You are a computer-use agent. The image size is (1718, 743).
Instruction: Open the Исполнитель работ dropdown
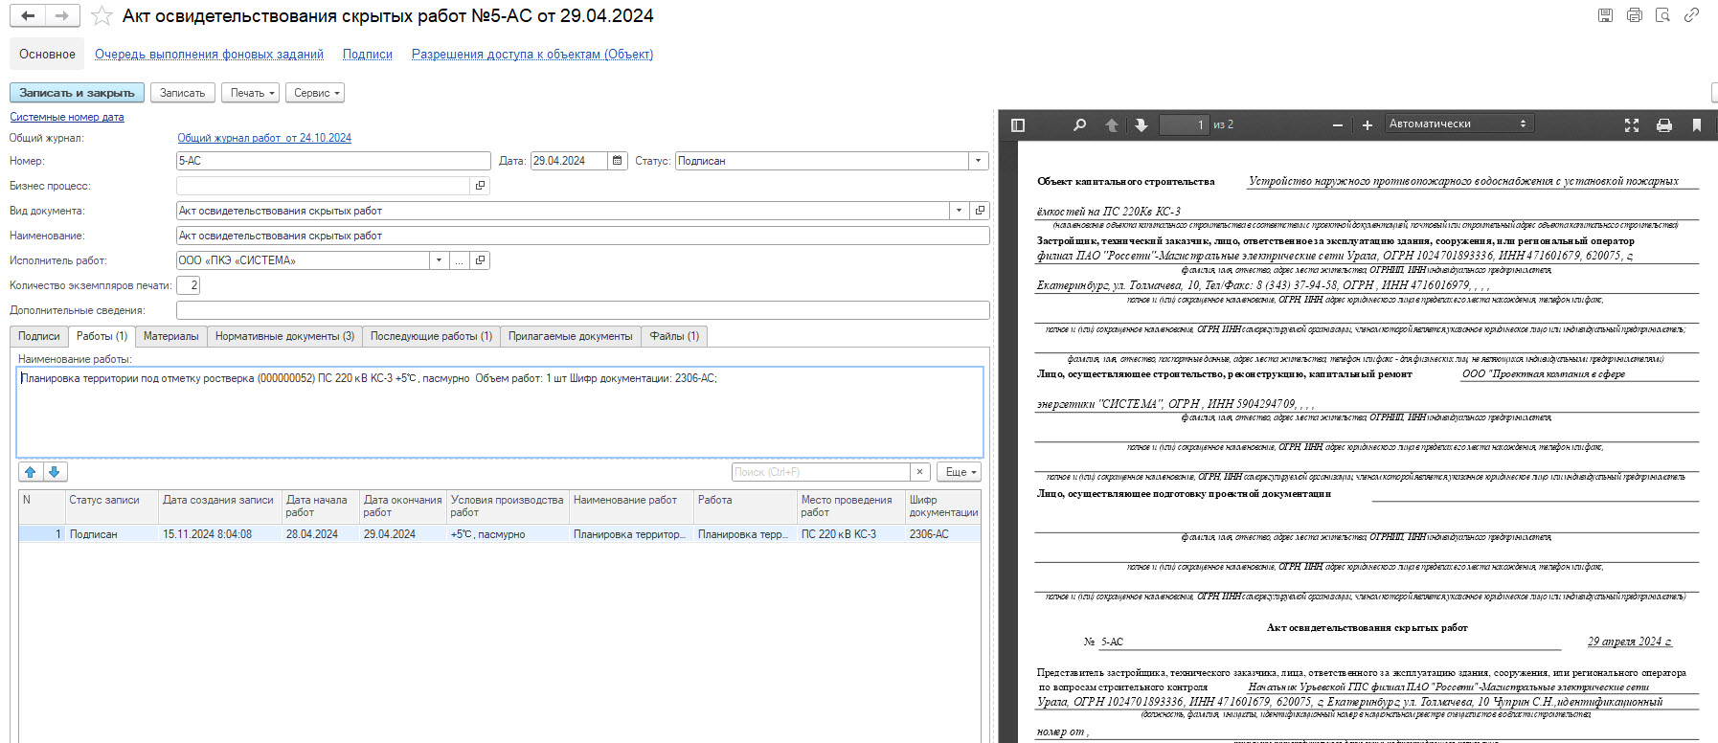[x=439, y=260]
